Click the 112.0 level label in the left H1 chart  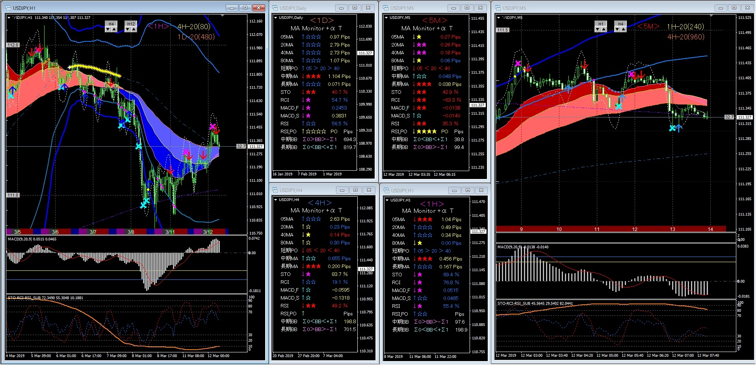(13, 45)
